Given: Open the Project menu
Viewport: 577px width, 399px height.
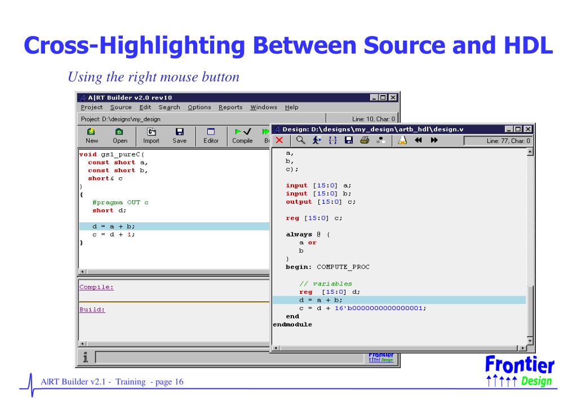Looking at the screenshot, I should click(x=92, y=107).
